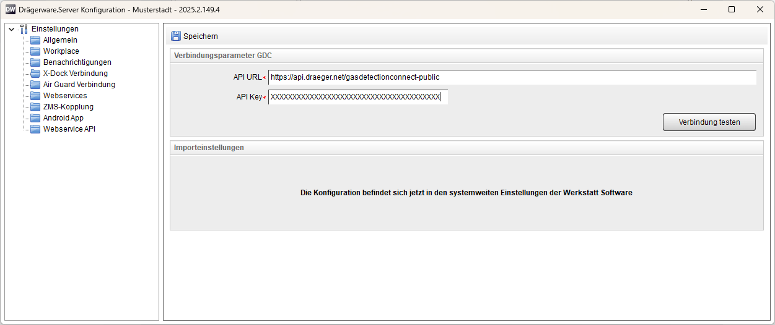Viewport: 775px width, 325px height.
Task: Click the X-Dock Verbindung folder icon
Action: pyautogui.click(x=35, y=74)
